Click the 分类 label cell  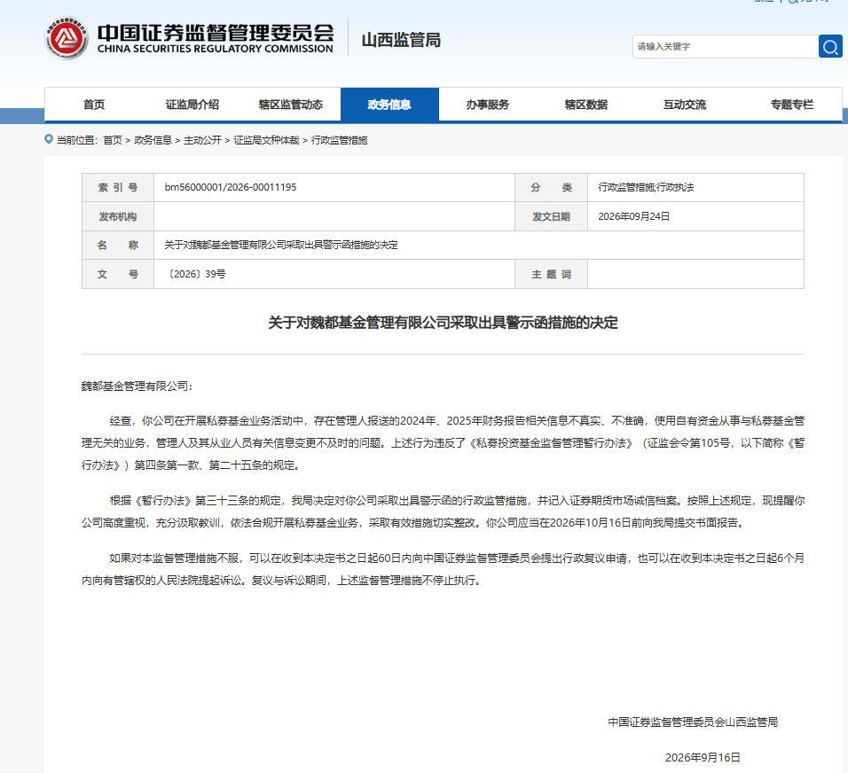pos(551,188)
